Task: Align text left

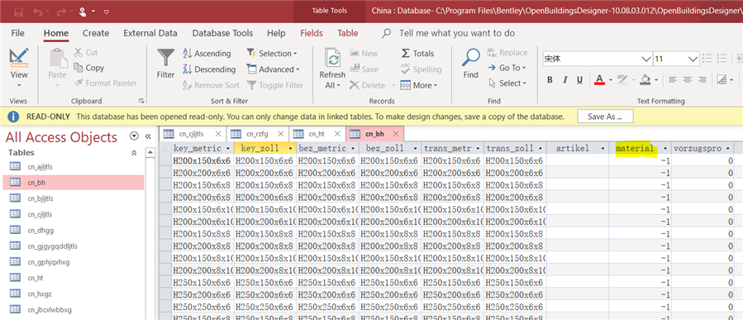Action: [673, 79]
